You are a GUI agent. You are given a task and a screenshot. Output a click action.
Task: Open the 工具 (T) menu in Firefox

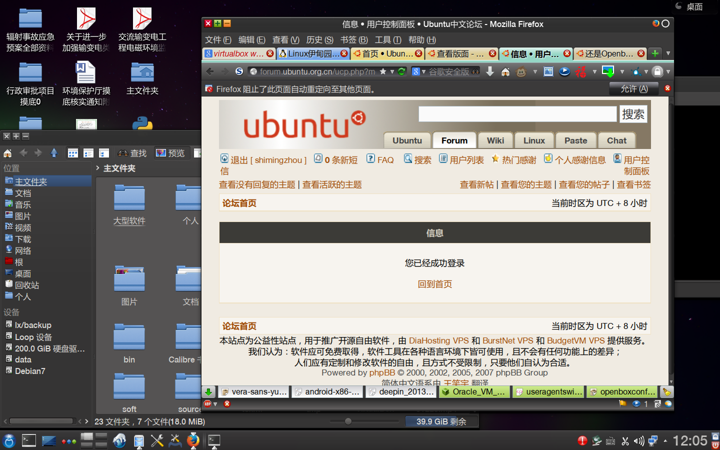coord(388,39)
